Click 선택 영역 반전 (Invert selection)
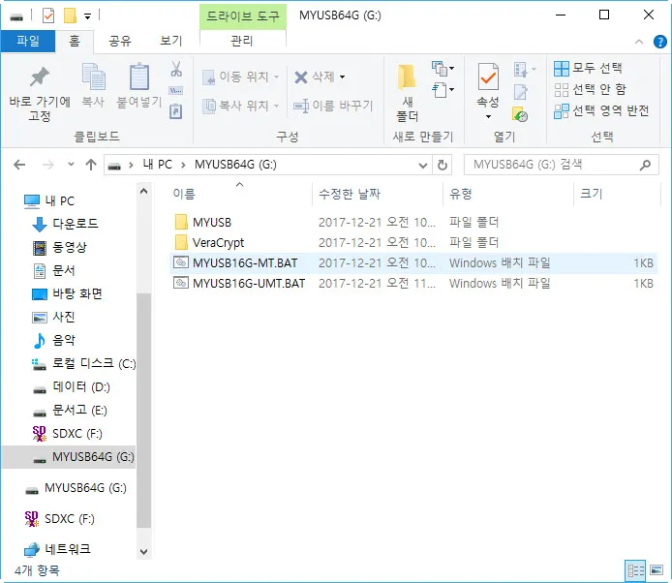This screenshot has width=672, height=583. [601, 111]
